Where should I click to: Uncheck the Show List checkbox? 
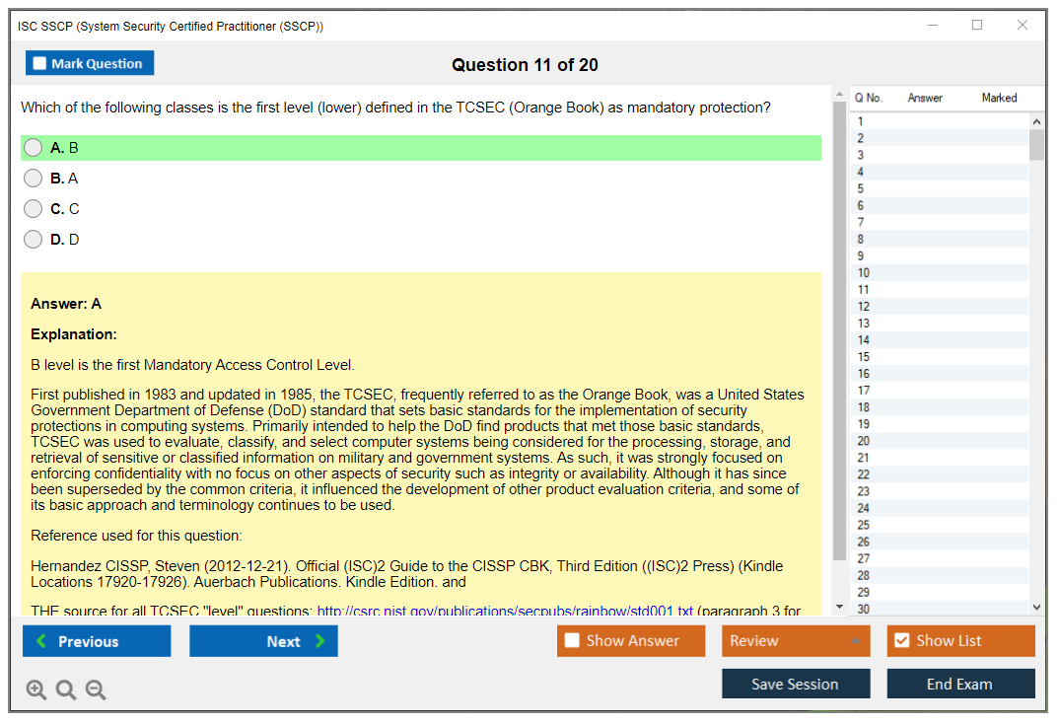coord(901,641)
